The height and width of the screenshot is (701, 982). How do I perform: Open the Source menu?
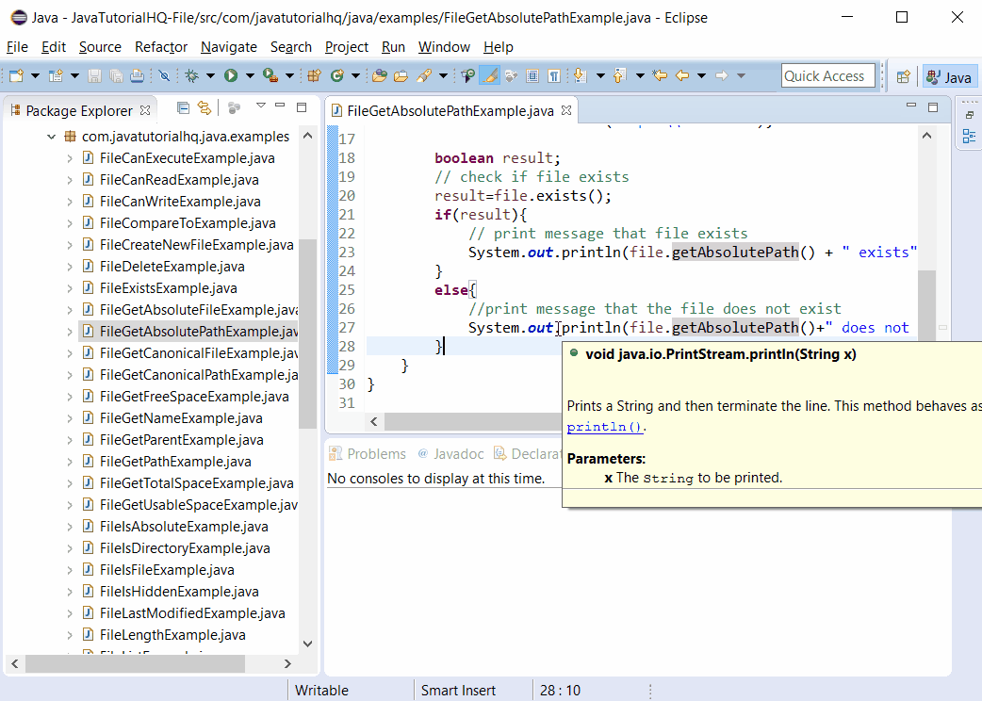[100, 47]
